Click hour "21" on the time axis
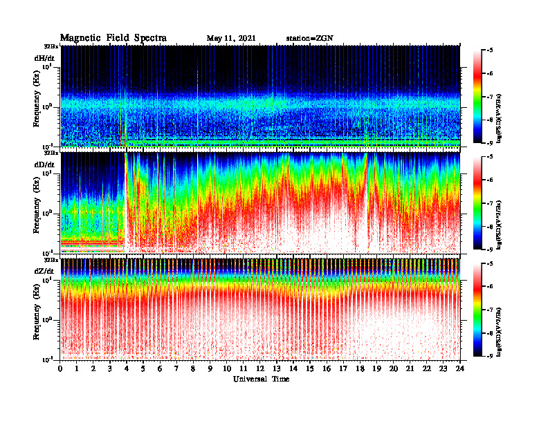Screen dimensions: 548x423 [x=410, y=369]
